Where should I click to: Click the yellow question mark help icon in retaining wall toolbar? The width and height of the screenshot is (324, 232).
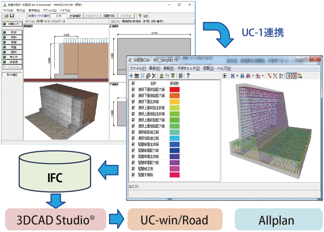coord(140,16)
